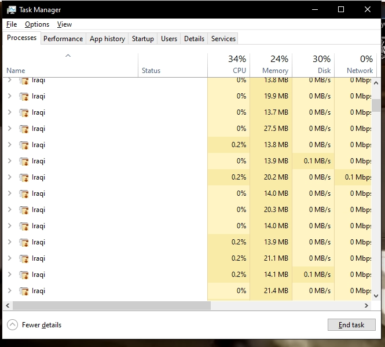The image size is (385, 347).
Task: Click the icon of the Iraqi row with 20.2 MB
Action: (24, 177)
